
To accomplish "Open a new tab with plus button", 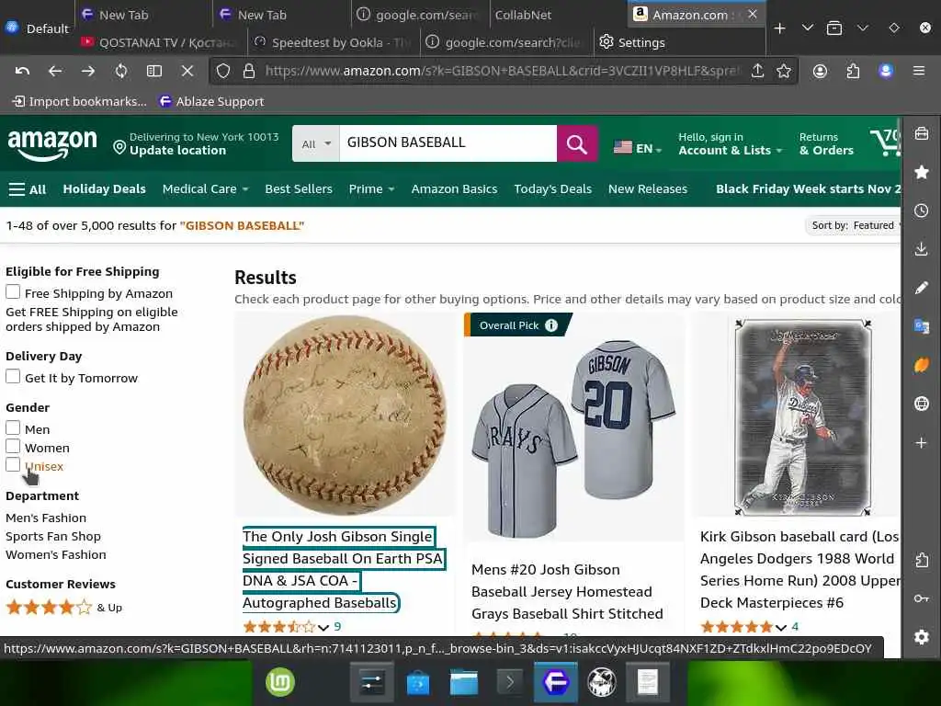I will pyautogui.click(x=779, y=28).
